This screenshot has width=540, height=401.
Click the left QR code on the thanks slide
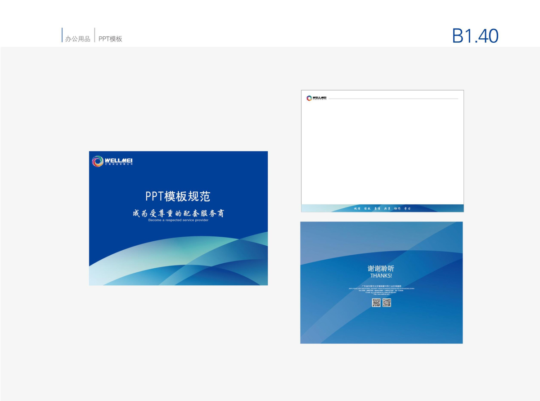coord(376,302)
